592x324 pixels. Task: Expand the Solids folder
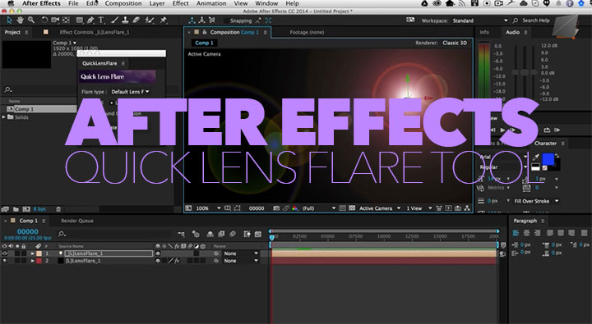tap(4, 117)
